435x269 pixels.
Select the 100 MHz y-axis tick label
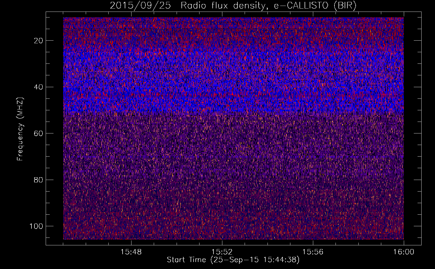[36, 226]
